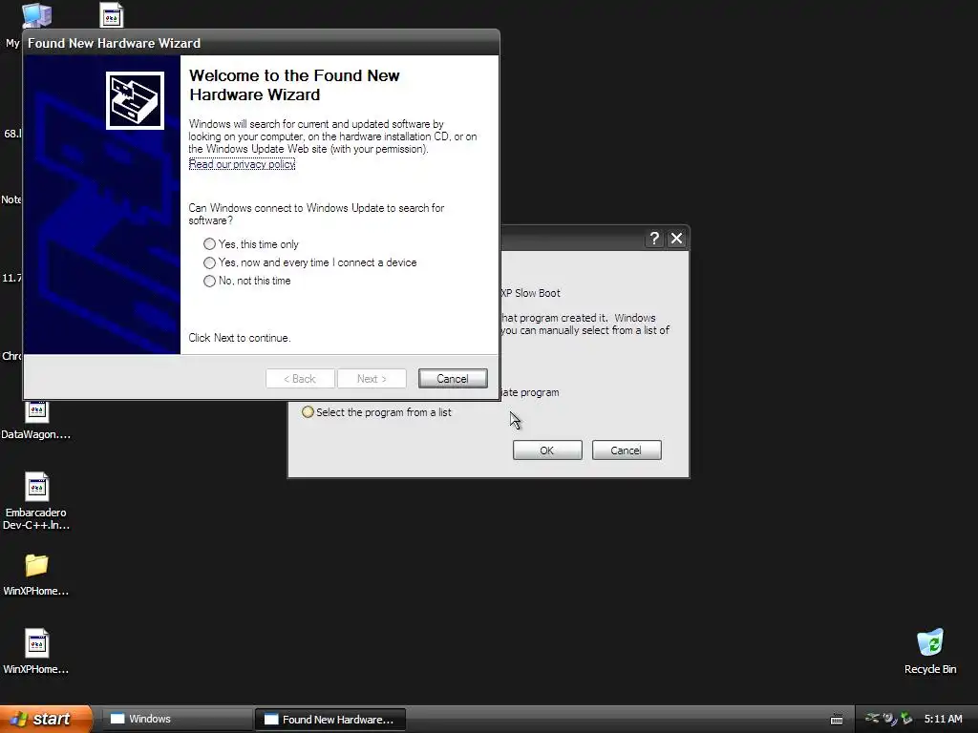Image resolution: width=978 pixels, height=733 pixels.
Task: Click the Safely Remove Hardware tray icon
Action: [x=906, y=719]
